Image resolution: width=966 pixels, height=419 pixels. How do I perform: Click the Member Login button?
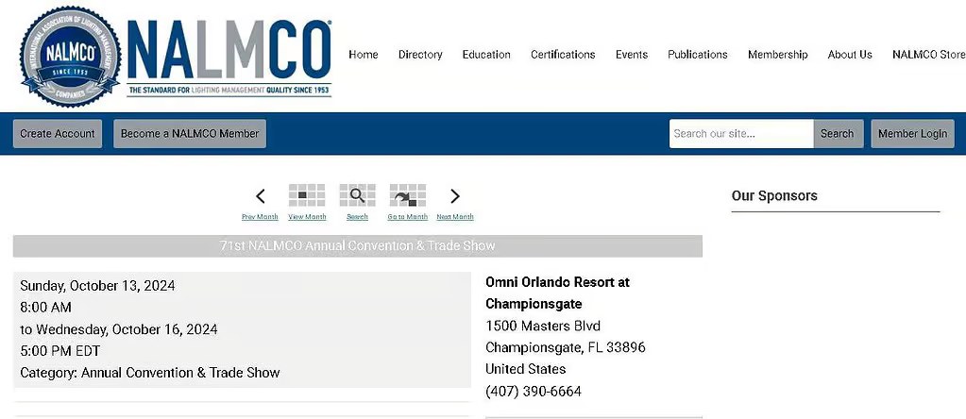tap(912, 133)
